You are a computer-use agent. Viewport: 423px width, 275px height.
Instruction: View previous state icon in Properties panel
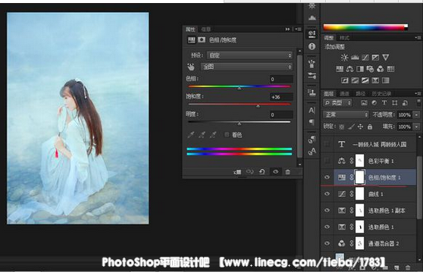[x=250, y=172]
